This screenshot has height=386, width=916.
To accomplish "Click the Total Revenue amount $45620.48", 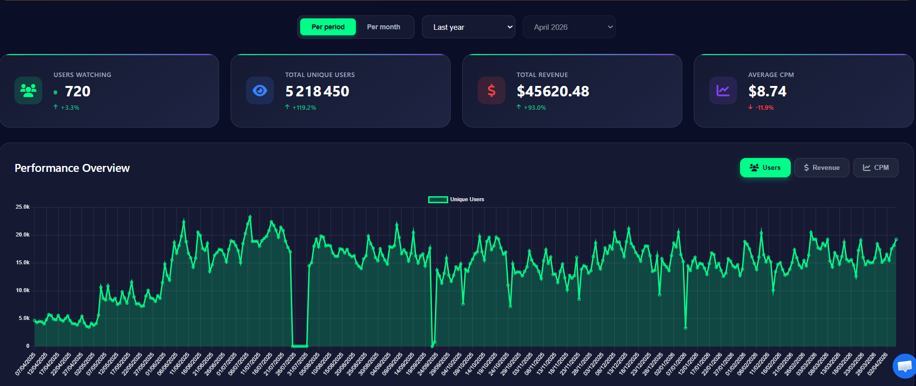I will tap(553, 91).
